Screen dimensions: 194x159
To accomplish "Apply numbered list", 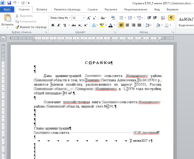I will pos(130,18).
